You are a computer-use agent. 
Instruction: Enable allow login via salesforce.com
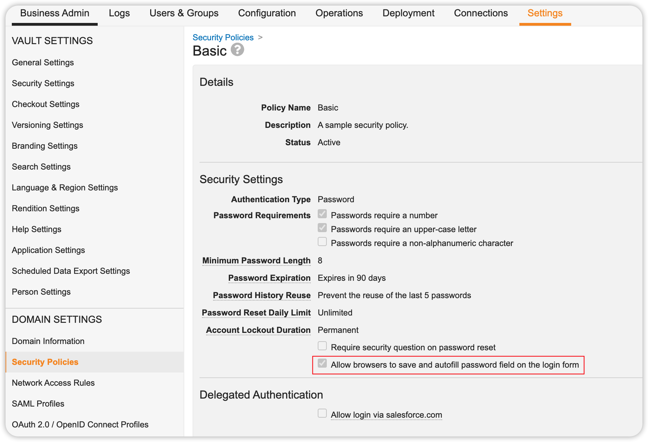click(x=322, y=413)
